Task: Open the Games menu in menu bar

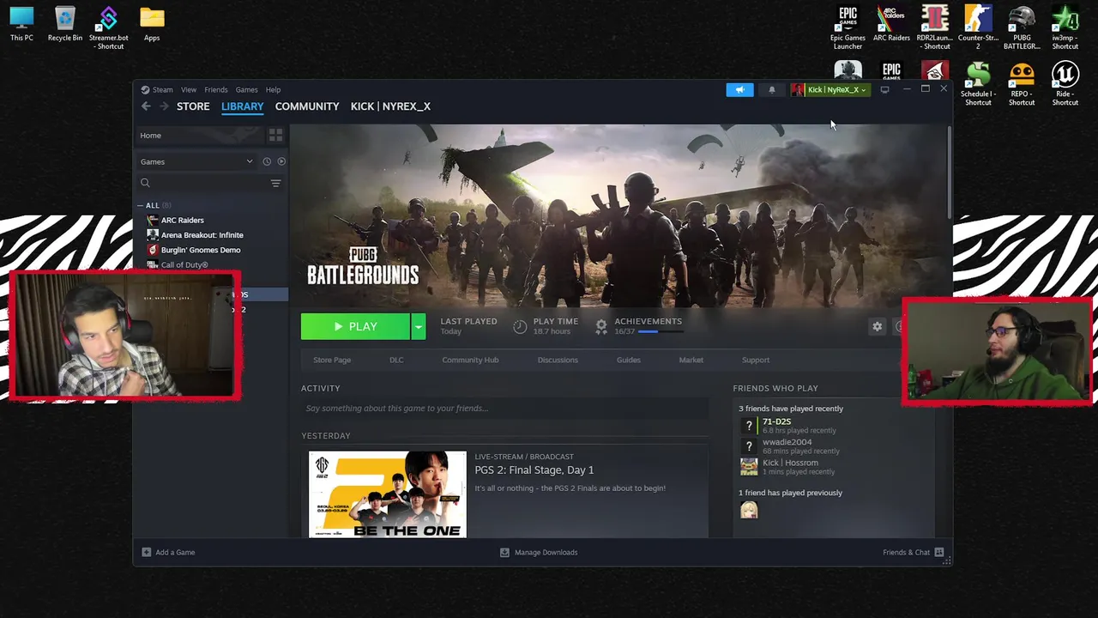Action: (246, 89)
